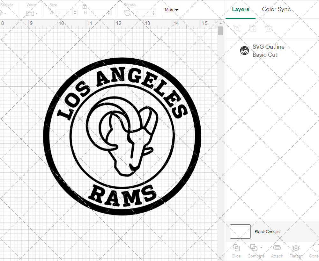This screenshot has width=319, height=261.
Task: Click the Rotate stepper arrows
Action: (154, 13)
